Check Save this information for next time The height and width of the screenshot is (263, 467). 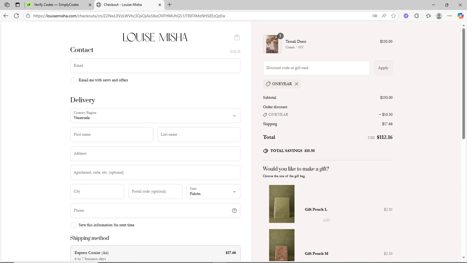coord(73,225)
